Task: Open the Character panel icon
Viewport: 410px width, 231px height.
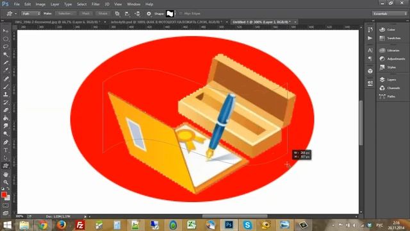Action: pyautogui.click(x=370, y=50)
